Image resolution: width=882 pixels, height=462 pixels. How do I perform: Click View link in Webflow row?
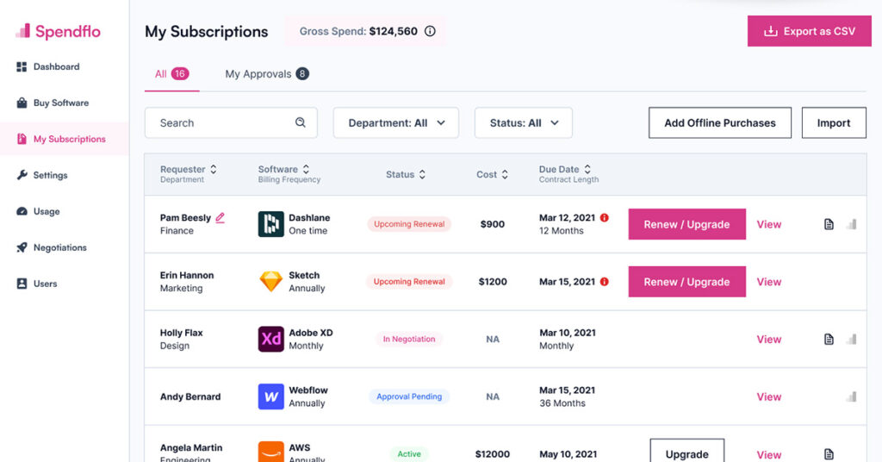click(768, 396)
